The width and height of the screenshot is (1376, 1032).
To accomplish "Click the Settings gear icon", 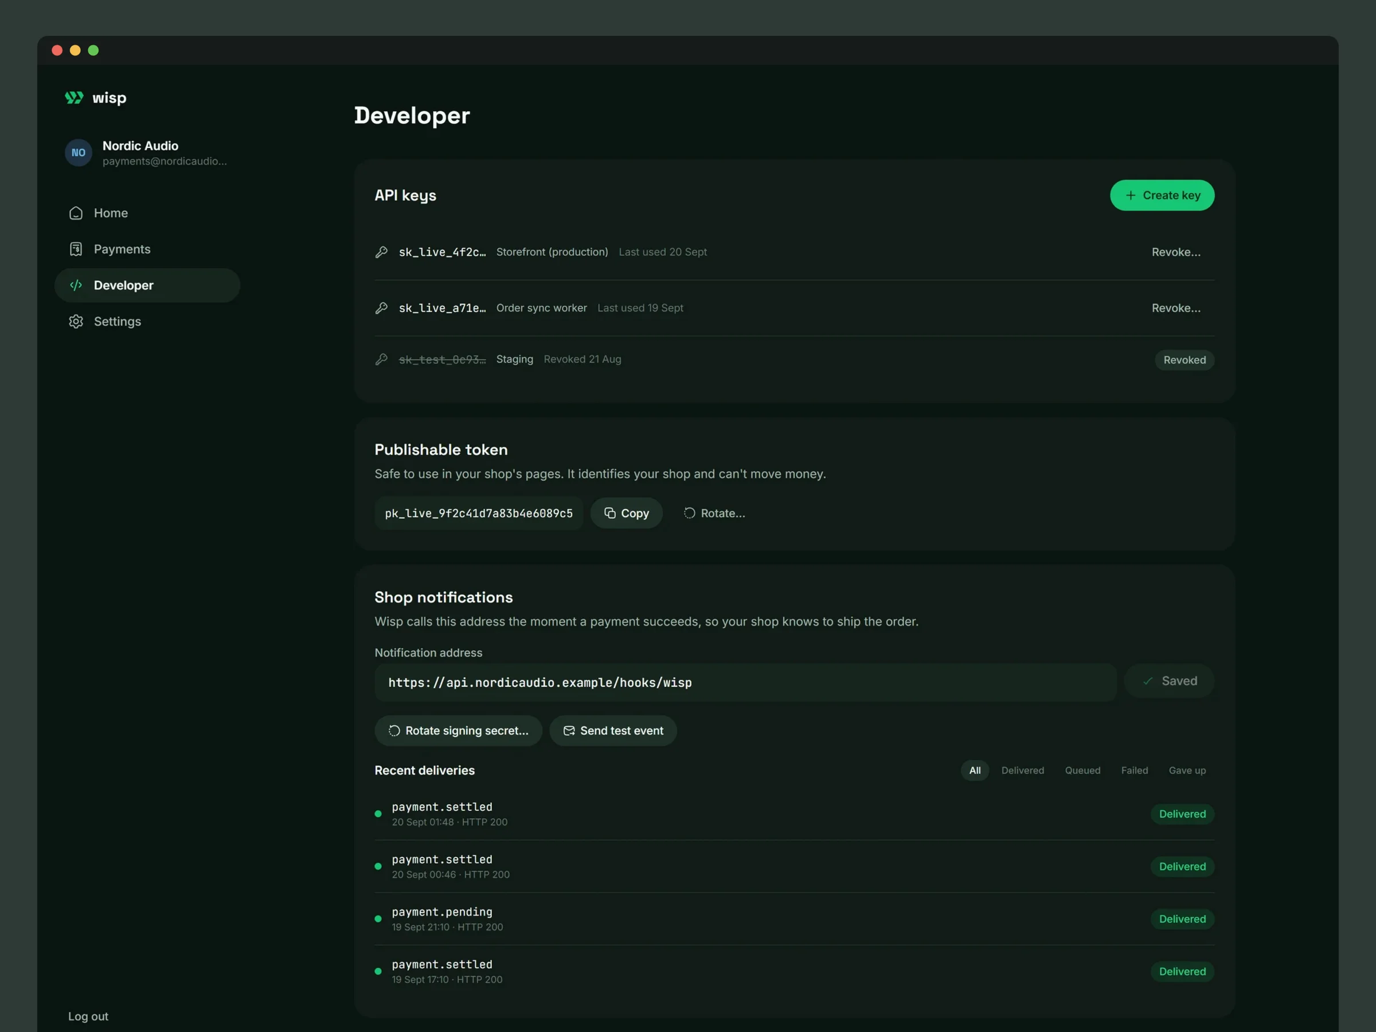I will click(x=76, y=322).
